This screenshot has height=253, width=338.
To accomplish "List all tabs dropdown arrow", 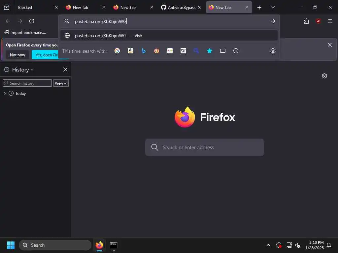I will pyautogui.click(x=272, y=7).
